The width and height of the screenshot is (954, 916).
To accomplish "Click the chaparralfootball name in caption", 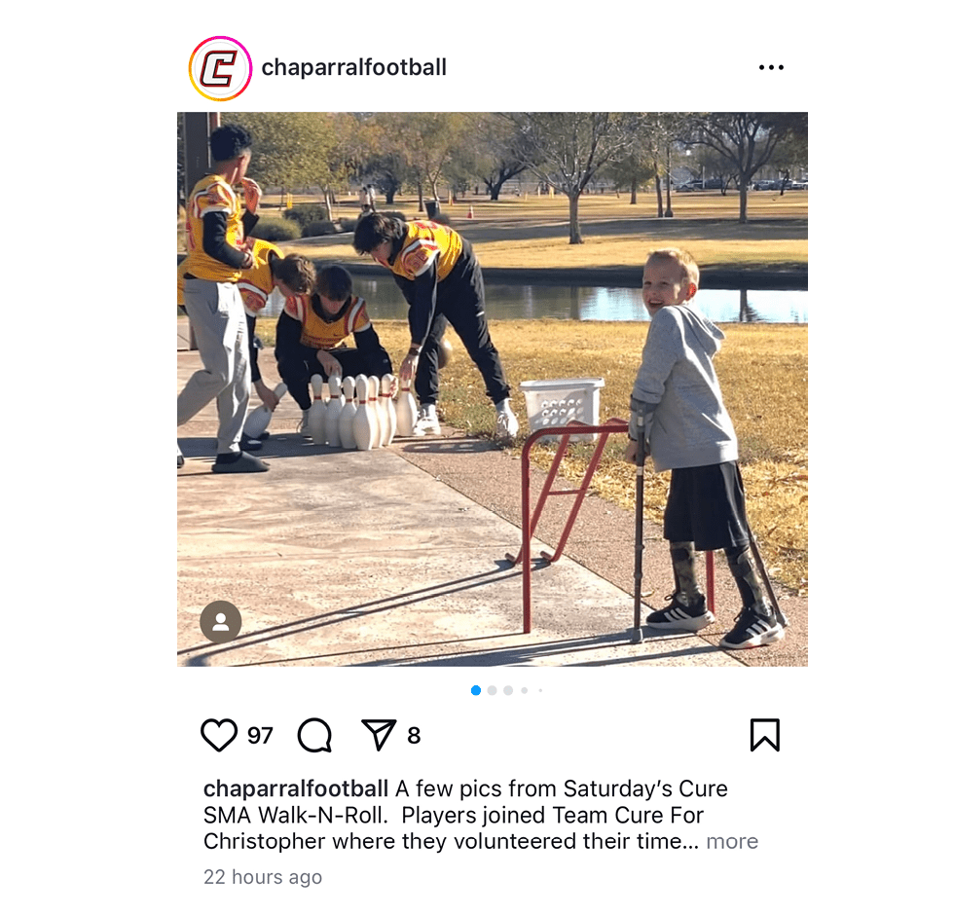I will (296, 788).
